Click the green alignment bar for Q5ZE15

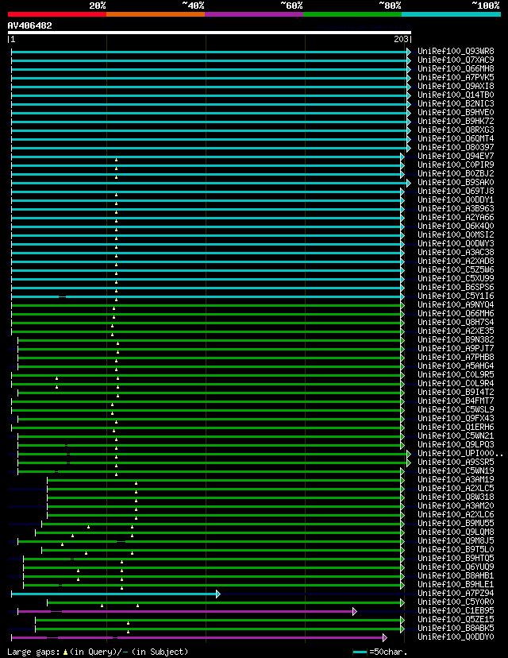click(218, 620)
